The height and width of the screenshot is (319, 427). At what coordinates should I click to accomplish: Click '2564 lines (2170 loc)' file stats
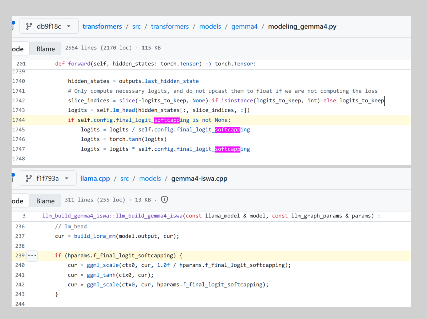[x=98, y=48]
